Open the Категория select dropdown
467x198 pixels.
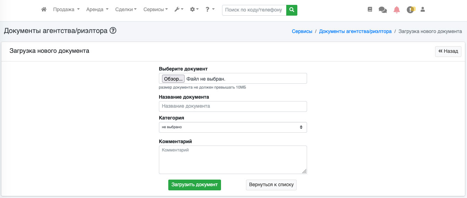point(233,127)
